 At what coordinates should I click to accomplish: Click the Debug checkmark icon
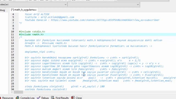[38, 98]
